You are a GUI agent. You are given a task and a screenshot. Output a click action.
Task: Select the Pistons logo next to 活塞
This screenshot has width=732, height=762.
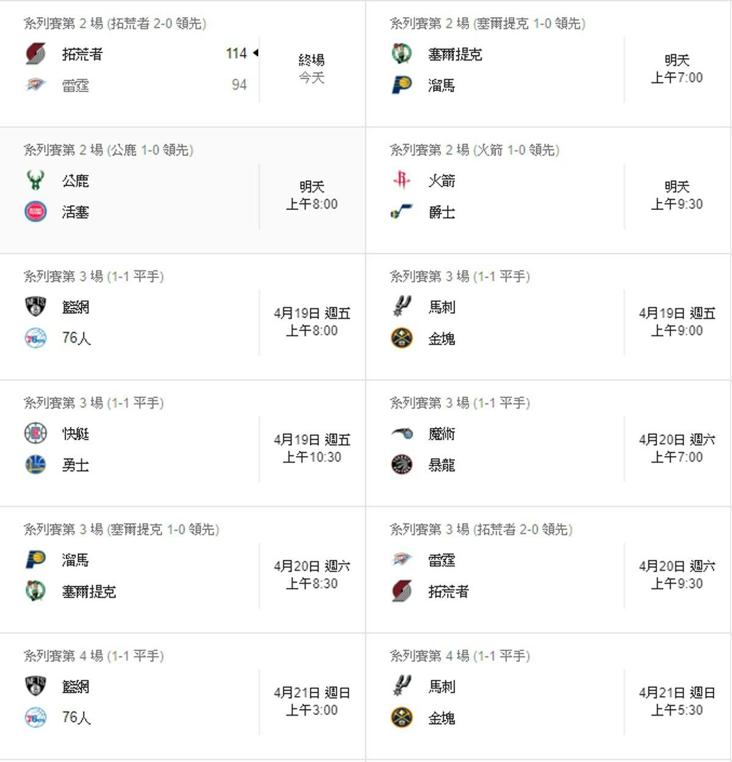tap(35, 211)
